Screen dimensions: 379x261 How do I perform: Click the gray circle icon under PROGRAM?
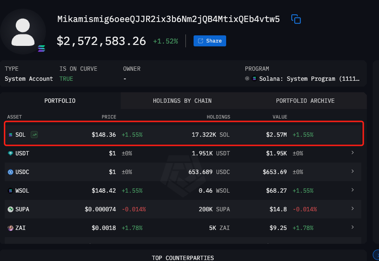pyautogui.click(x=247, y=78)
